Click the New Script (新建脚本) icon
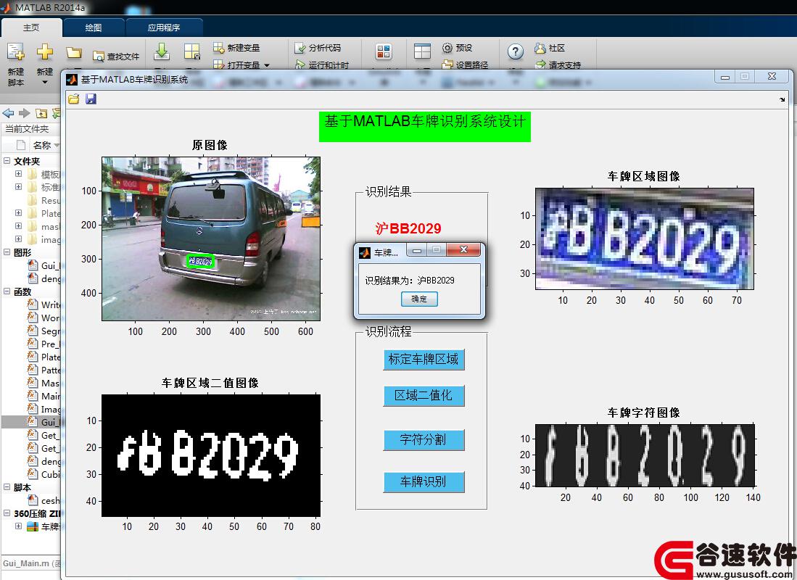The image size is (797, 580). 16,52
